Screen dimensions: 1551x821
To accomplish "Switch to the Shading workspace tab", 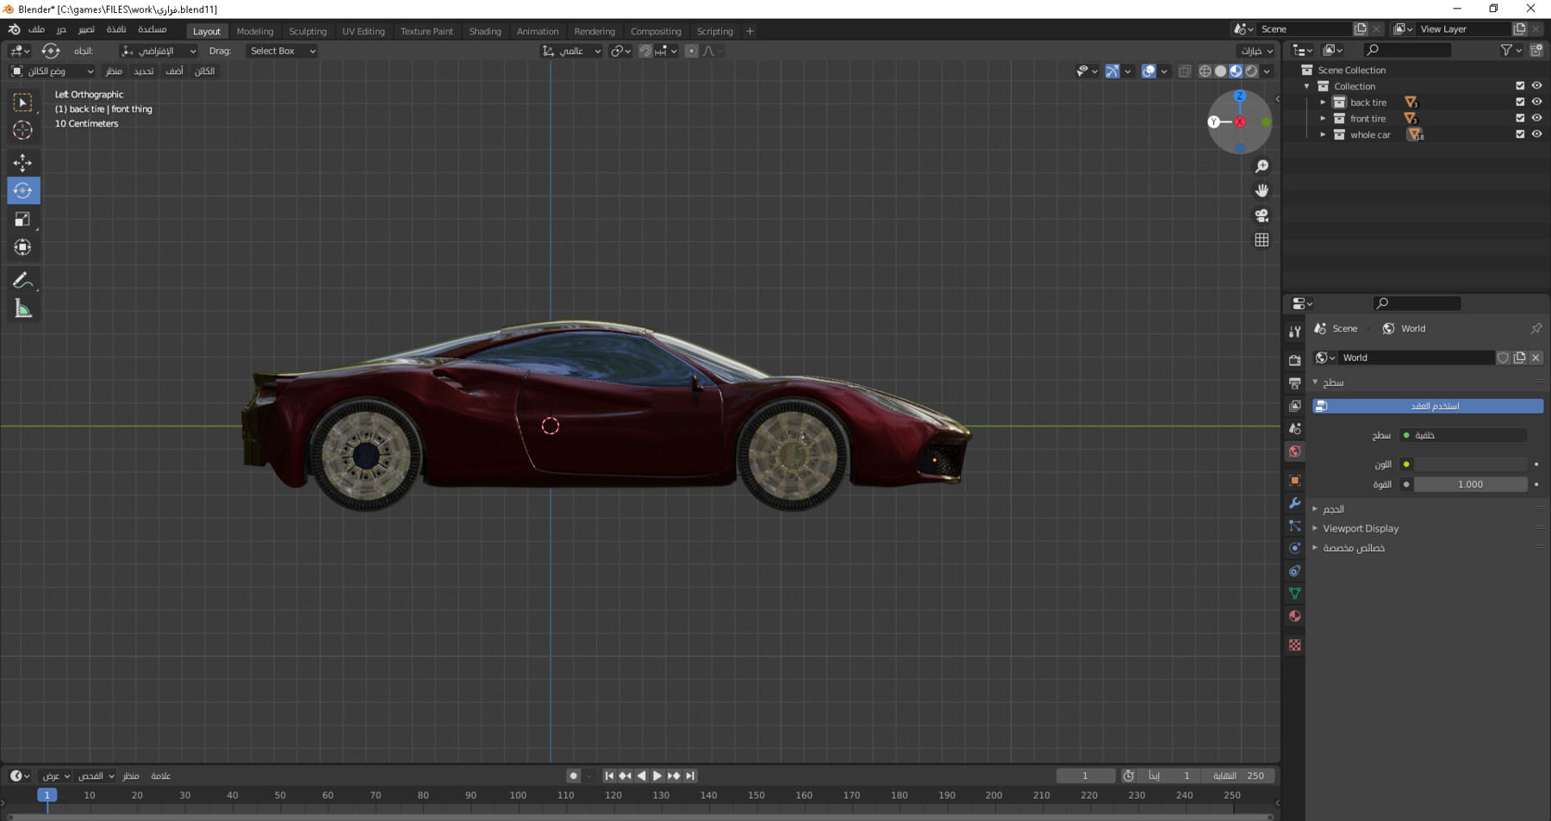I will 484,31.
